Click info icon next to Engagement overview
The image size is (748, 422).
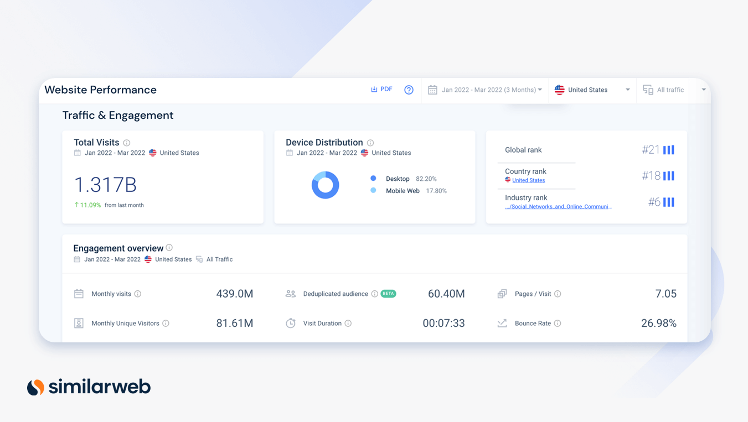169,248
